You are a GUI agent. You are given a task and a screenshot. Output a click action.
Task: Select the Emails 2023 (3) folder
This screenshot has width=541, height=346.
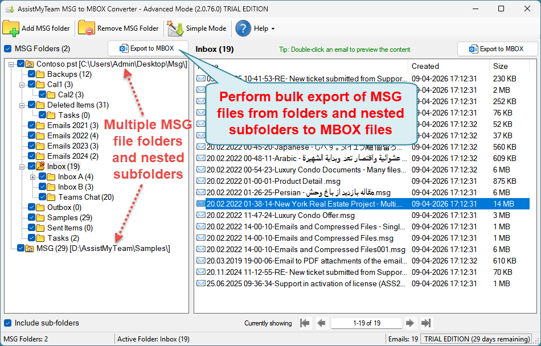coord(72,146)
